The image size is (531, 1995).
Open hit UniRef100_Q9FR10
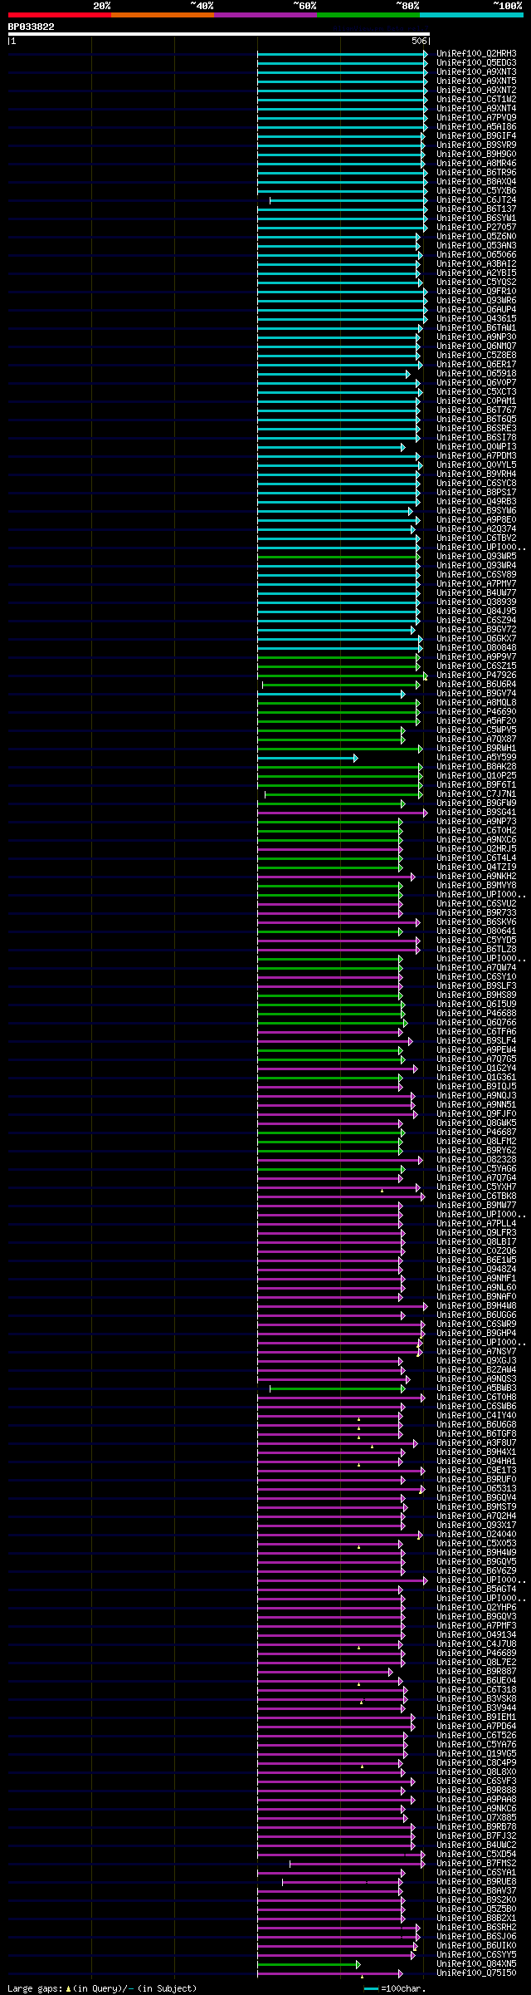click(x=476, y=292)
